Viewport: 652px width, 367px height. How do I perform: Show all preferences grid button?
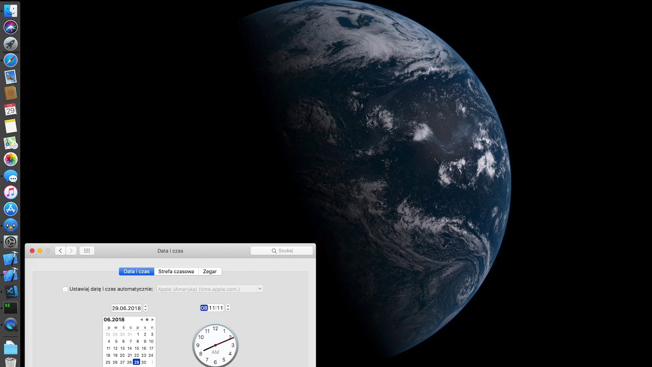[87, 251]
